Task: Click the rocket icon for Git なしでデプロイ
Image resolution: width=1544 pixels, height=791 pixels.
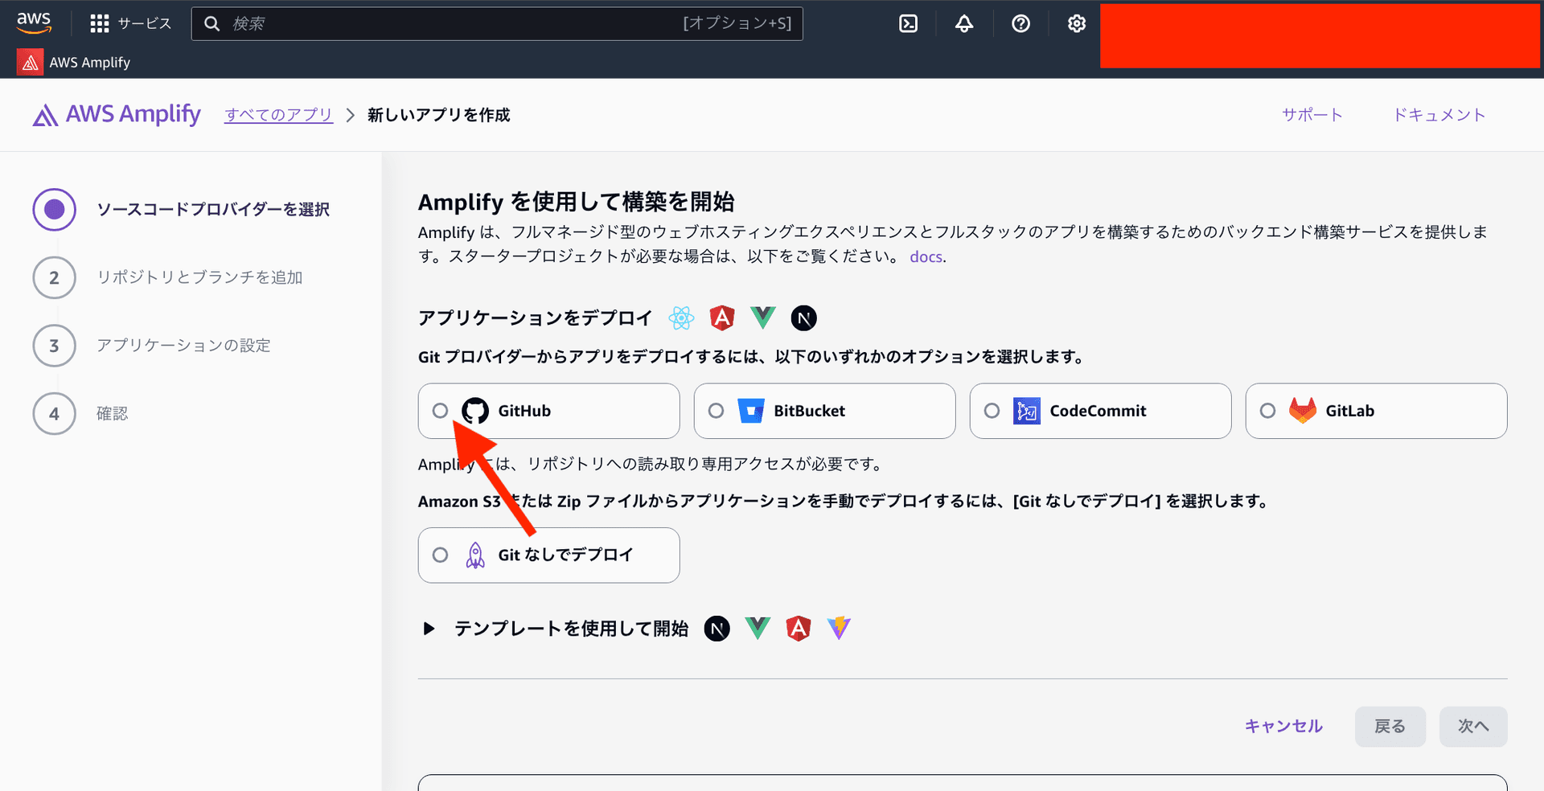Action: (x=475, y=555)
